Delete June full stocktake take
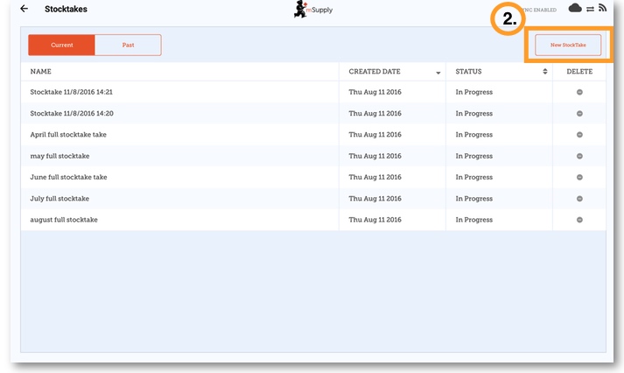 [x=579, y=177]
